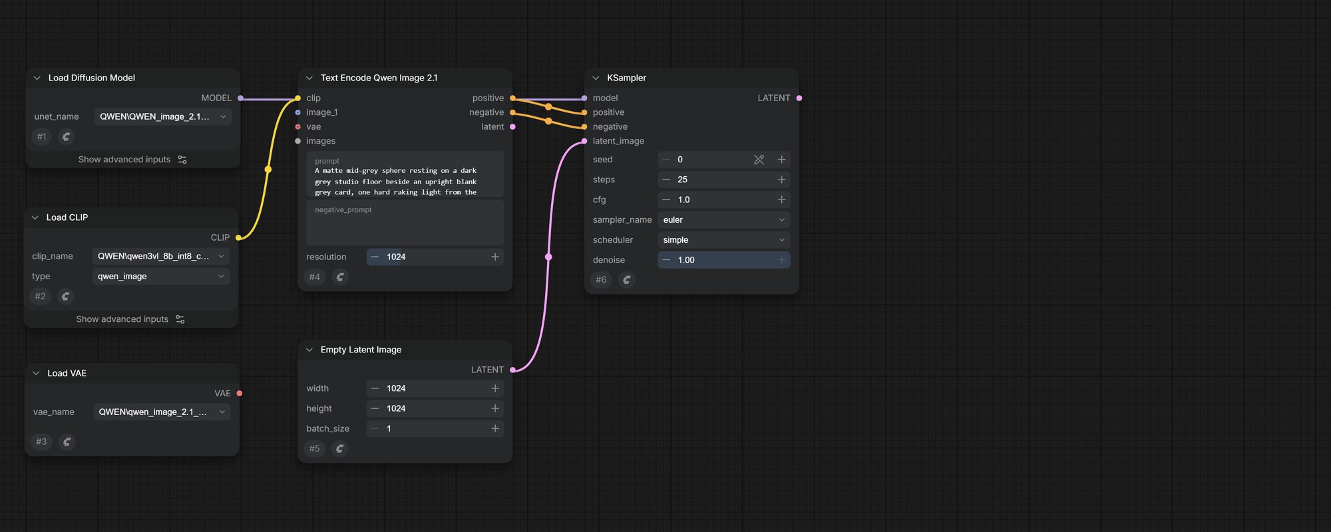The width and height of the screenshot is (1331, 532).
Task: Click the #6 node ID badge
Action: click(x=601, y=279)
